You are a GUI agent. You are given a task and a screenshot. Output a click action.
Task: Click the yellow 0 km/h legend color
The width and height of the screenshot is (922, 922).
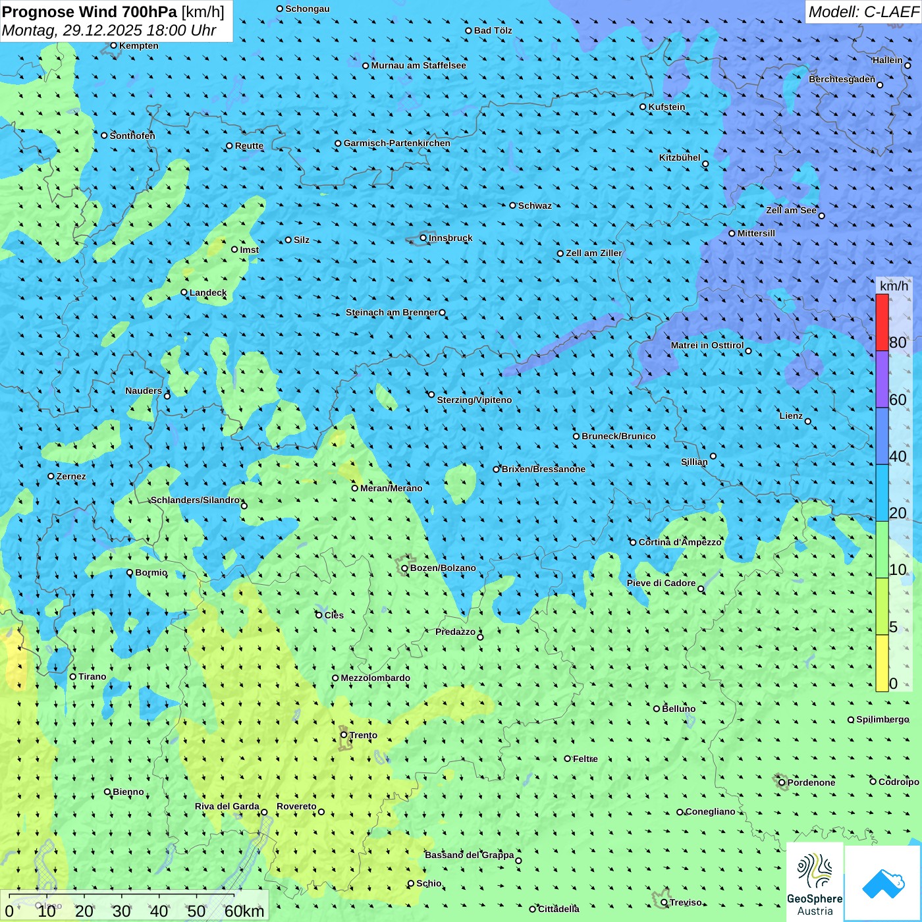point(882,663)
